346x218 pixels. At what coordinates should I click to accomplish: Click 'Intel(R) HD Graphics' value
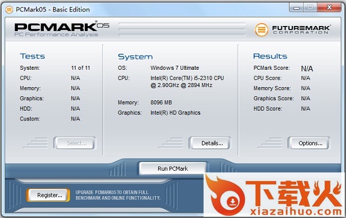[175, 113]
